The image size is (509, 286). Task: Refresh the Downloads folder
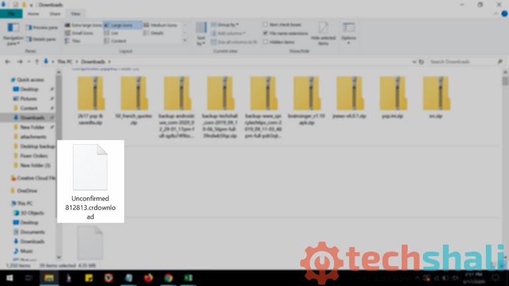pos(422,62)
